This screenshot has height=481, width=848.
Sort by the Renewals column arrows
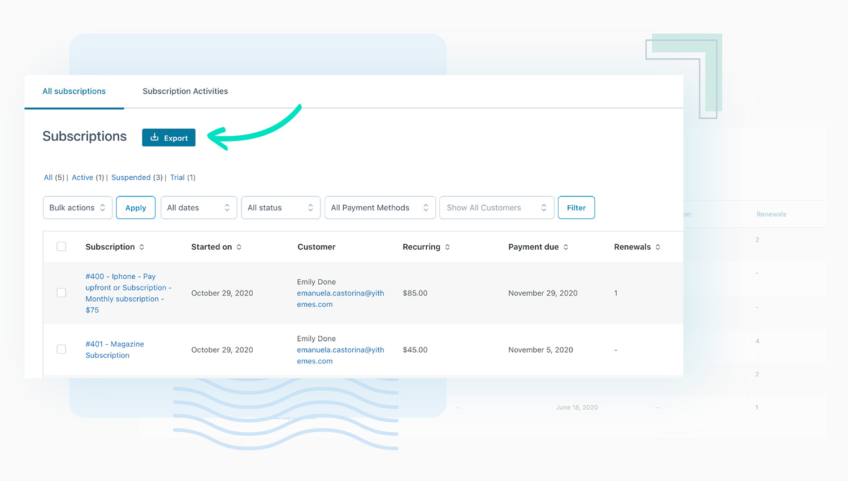coord(657,247)
